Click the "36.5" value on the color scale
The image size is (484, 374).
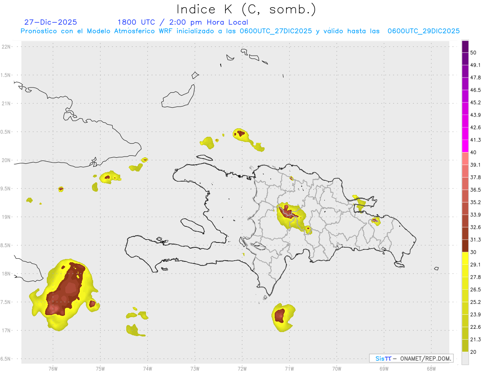pyautogui.click(x=476, y=190)
